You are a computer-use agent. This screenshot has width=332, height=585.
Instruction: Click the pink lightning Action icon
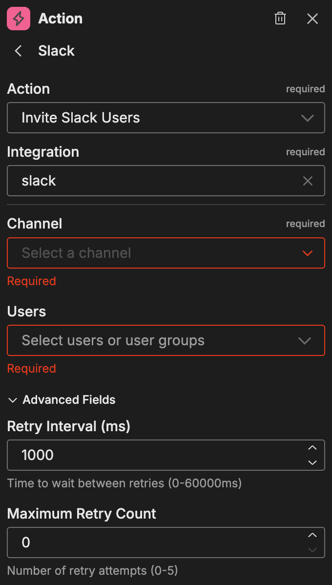point(18,19)
